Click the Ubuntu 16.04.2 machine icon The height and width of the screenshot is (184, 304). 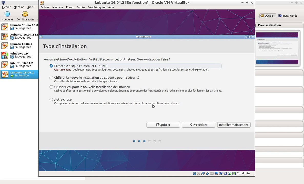(x=5, y=46)
